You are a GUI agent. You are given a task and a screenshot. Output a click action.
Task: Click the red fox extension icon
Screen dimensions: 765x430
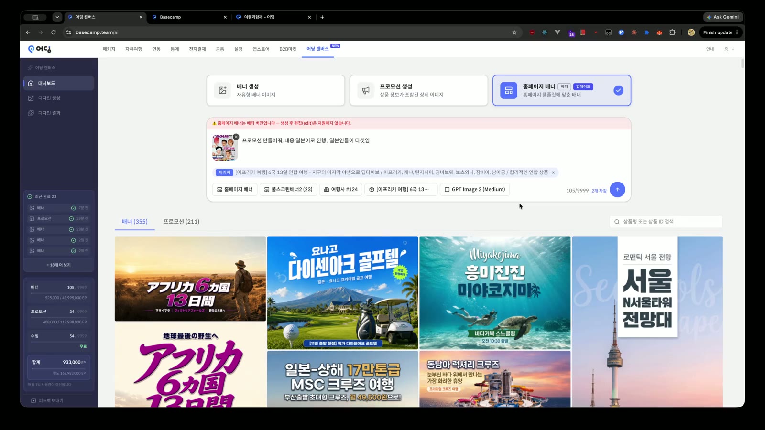[x=659, y=32]
